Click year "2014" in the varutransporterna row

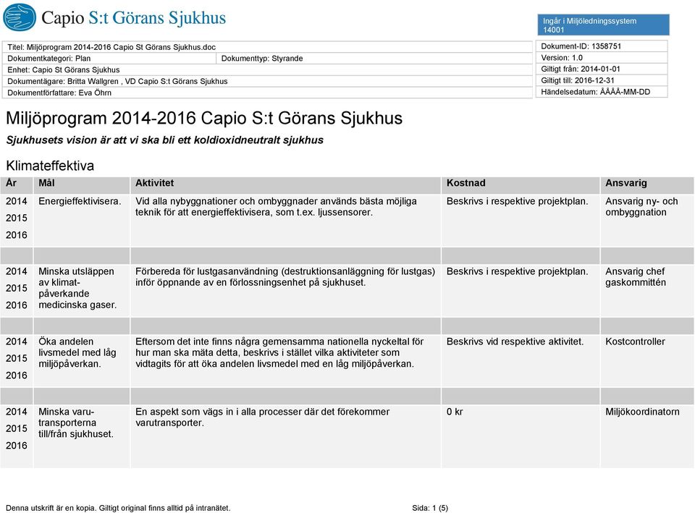pyautogui.click(x=17, y=412)
